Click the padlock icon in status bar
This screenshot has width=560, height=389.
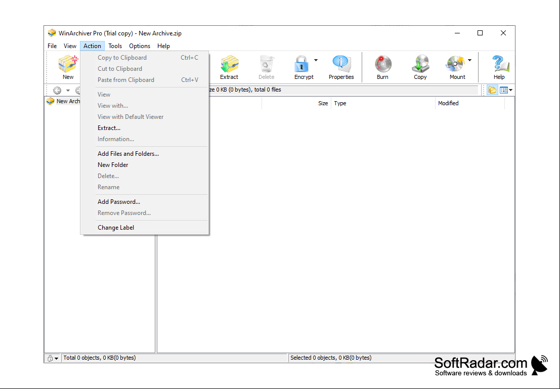point(50,358)
